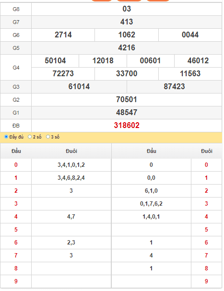Click G6 number 2714
Image resolution: width=224 pixels, height=291 pixels.
(x=63, y=35)
